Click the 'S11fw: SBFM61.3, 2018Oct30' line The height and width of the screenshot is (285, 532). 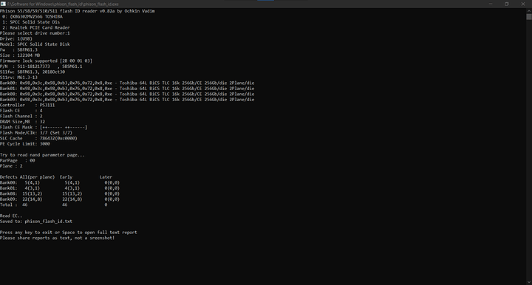tap(33, 72)
